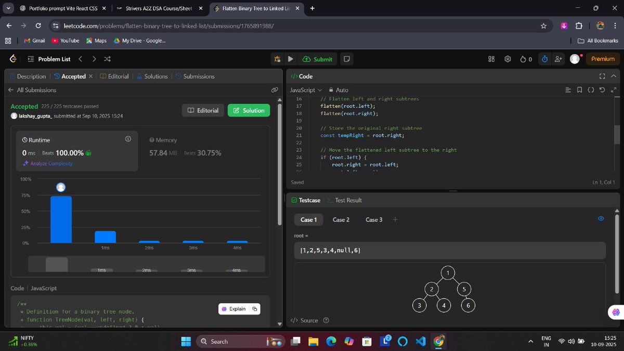Screen dimensions: 624x351
Task: Reset code to default icon
Action: coord(602,90)
